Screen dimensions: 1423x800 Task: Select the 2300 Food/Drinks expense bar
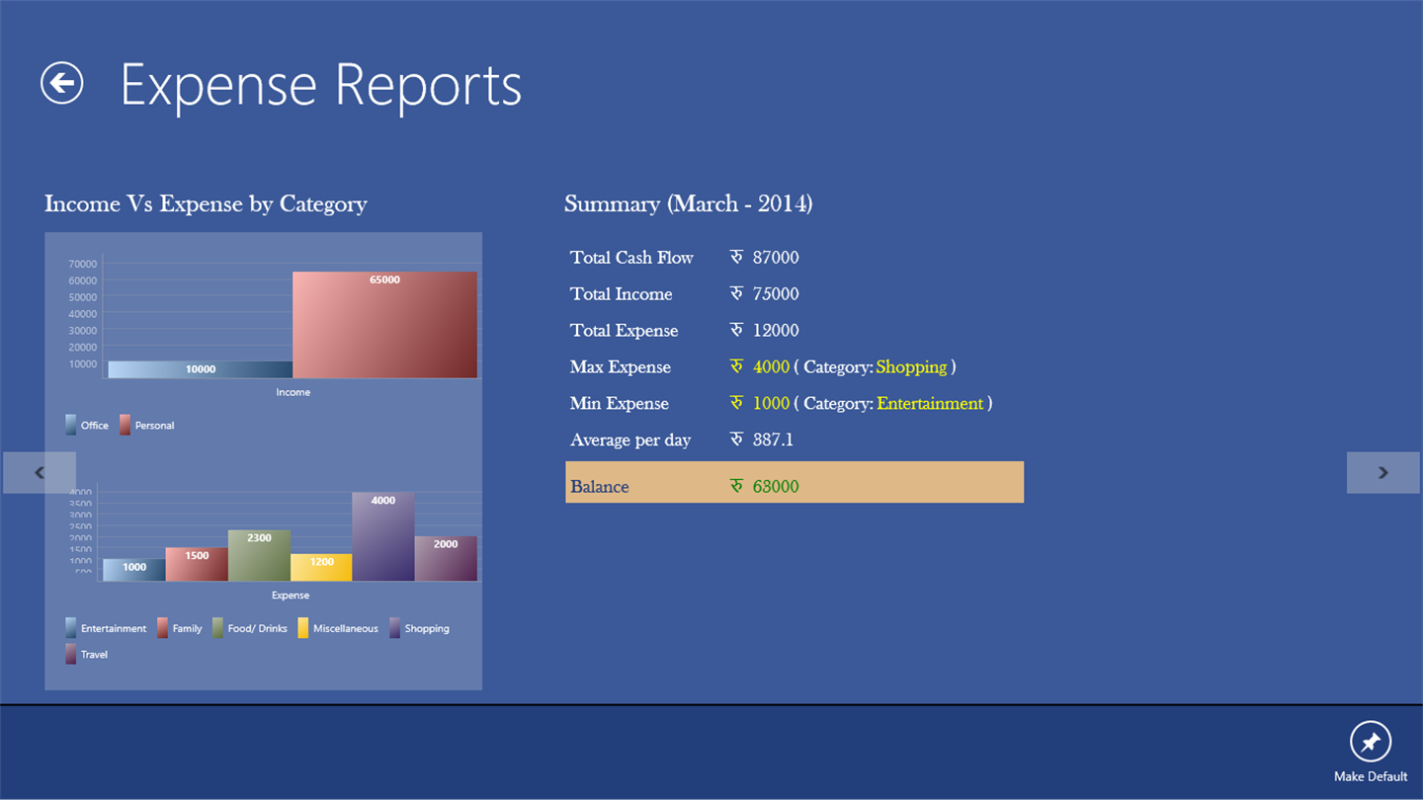259,555
